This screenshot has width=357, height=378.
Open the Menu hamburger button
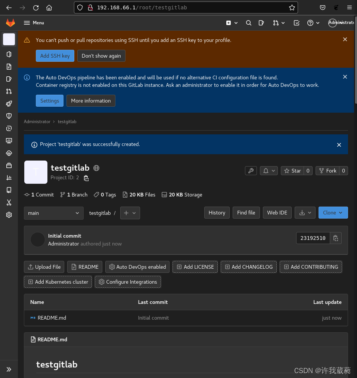34,23
